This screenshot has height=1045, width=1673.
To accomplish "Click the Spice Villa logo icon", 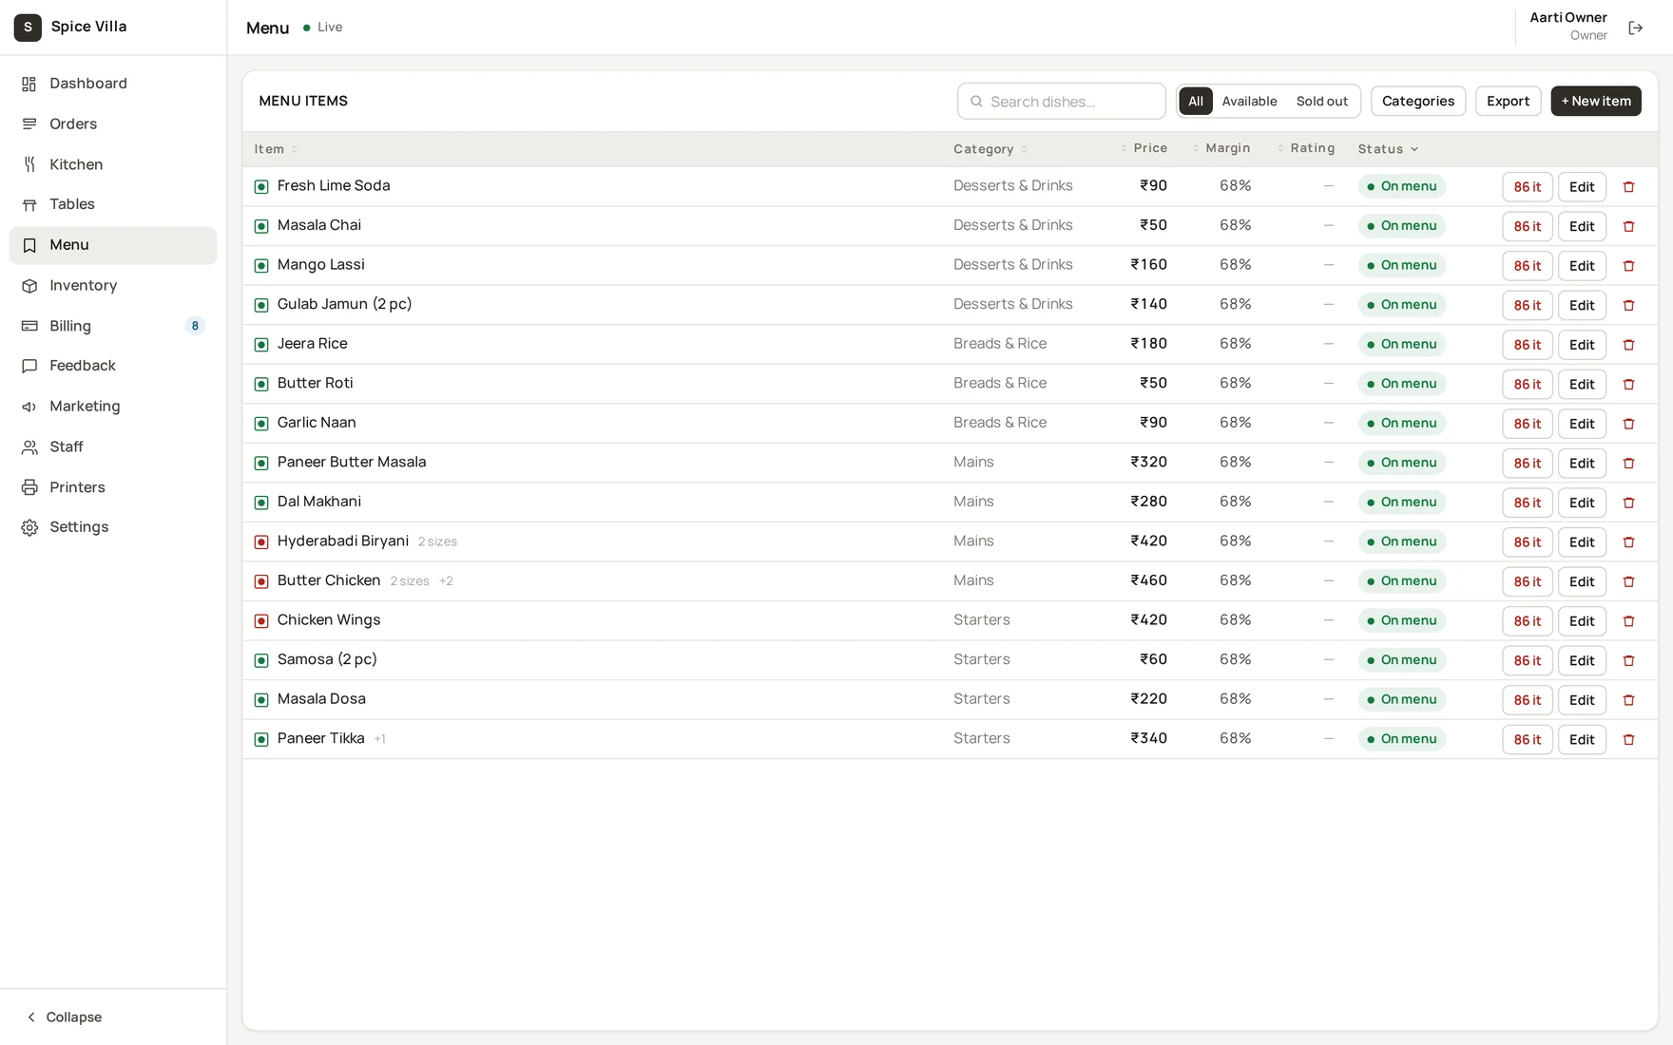I will click(28, 28).
